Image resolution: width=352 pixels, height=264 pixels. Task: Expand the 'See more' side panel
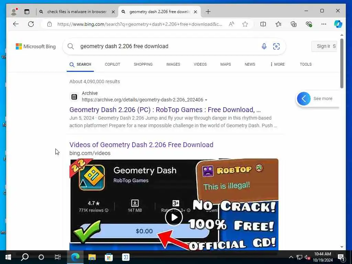[x=317, y=99]
